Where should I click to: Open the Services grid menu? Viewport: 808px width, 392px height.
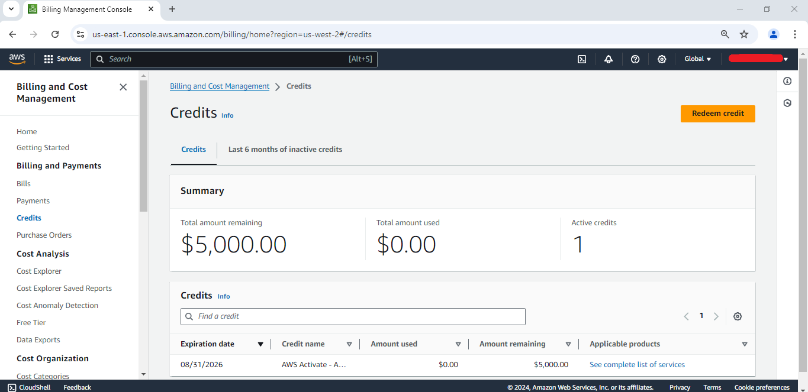(x=49, y=59)
